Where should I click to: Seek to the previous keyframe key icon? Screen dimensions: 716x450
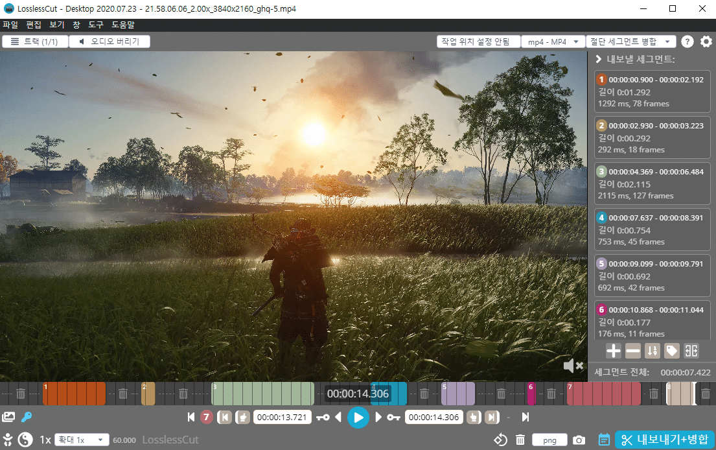click(x=323, y=417)
